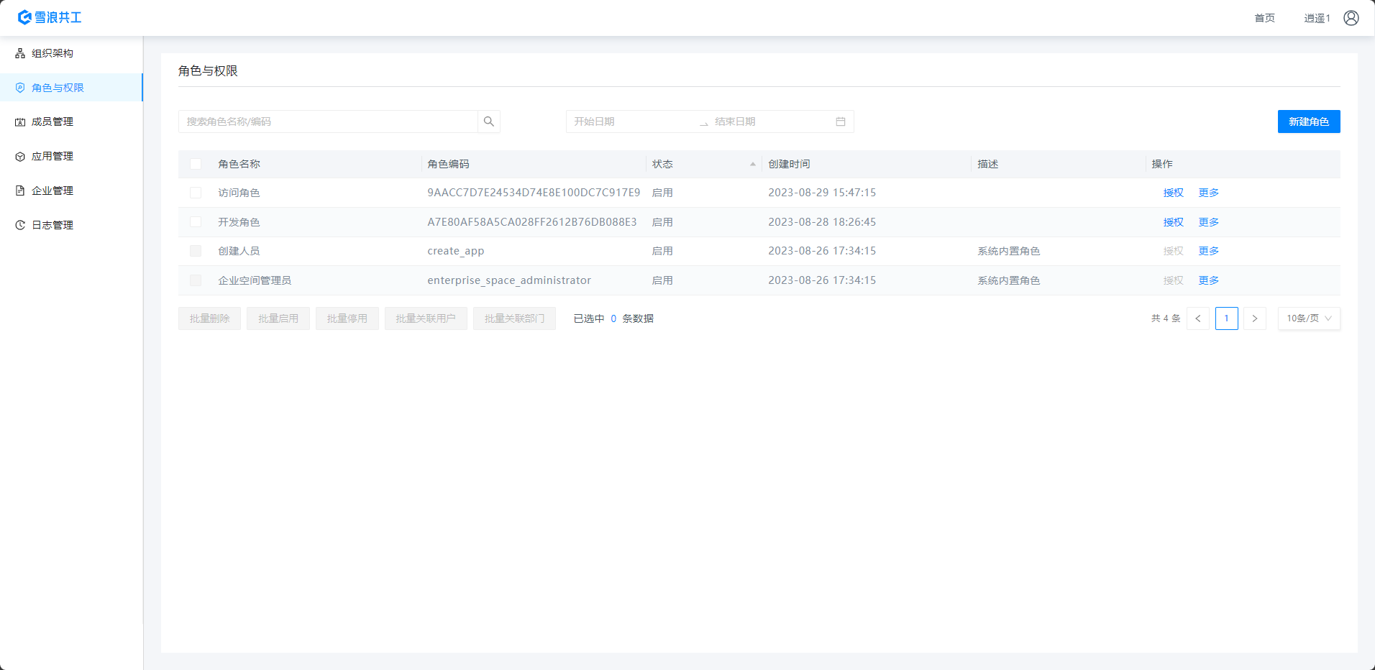Expand 更多 menu for 创建人员

(1208, 251)
